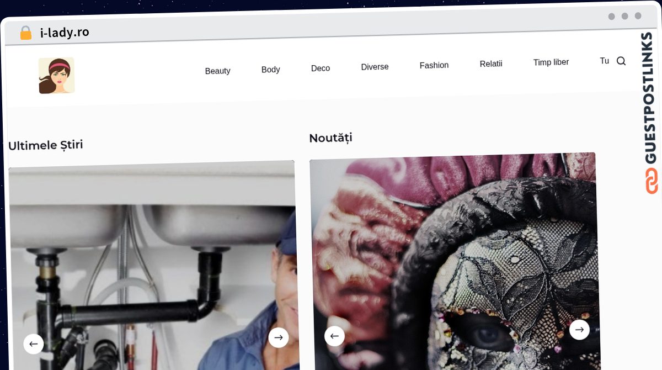Screen dimensions: 662x370
Task: Open the lace mask article thumbnail
Action: (x=455, y=261)
